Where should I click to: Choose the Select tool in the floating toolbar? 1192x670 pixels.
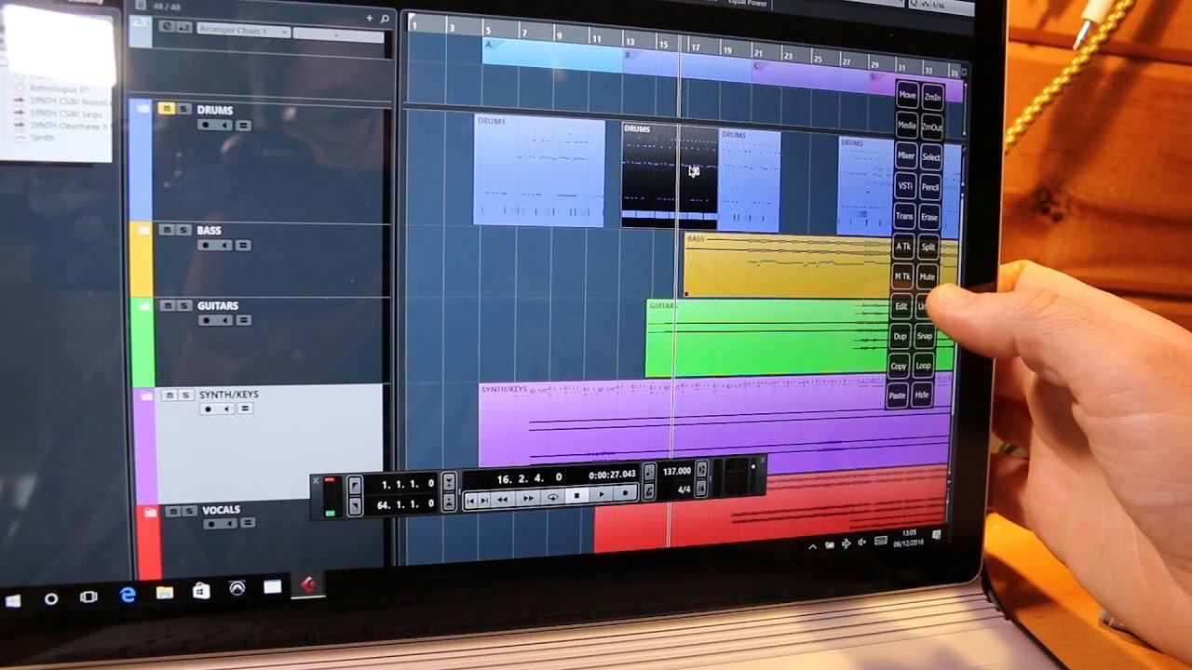[931, 157]
